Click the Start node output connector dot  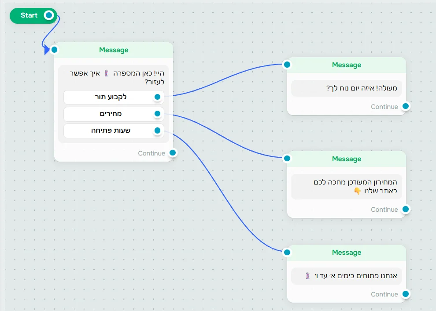pos(49,15)
